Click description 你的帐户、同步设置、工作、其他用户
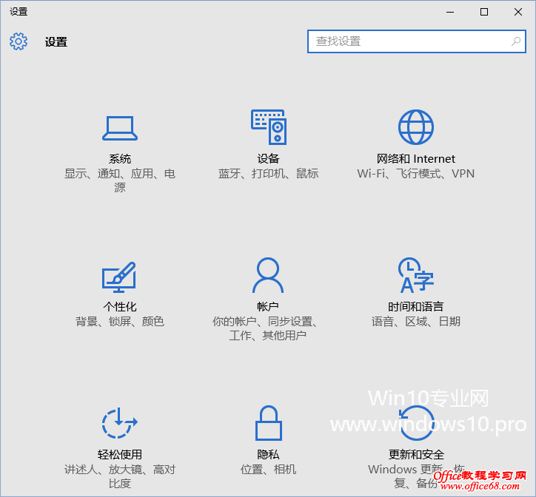Image resolution: width=536 pixels, height=497 pixels. 266,328
